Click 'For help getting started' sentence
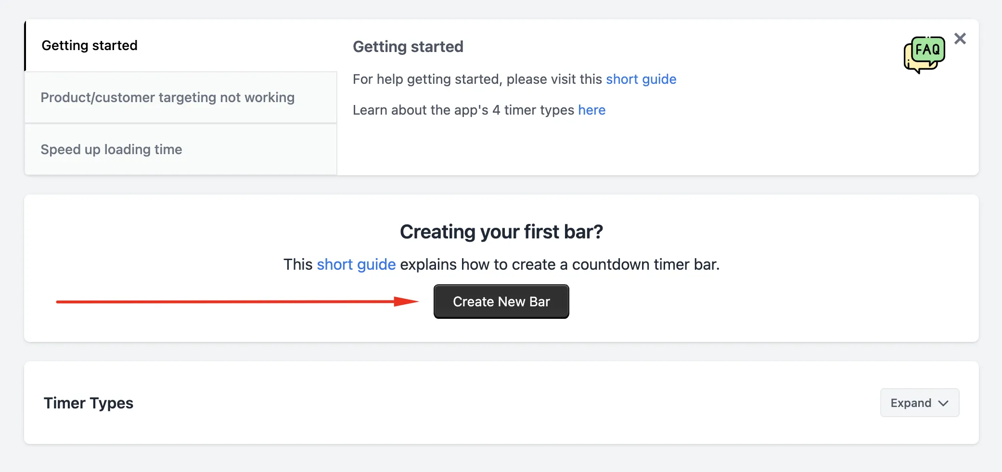Image resolution: width=1002 pixels, height=472 pixels. [x=477, y=79]
